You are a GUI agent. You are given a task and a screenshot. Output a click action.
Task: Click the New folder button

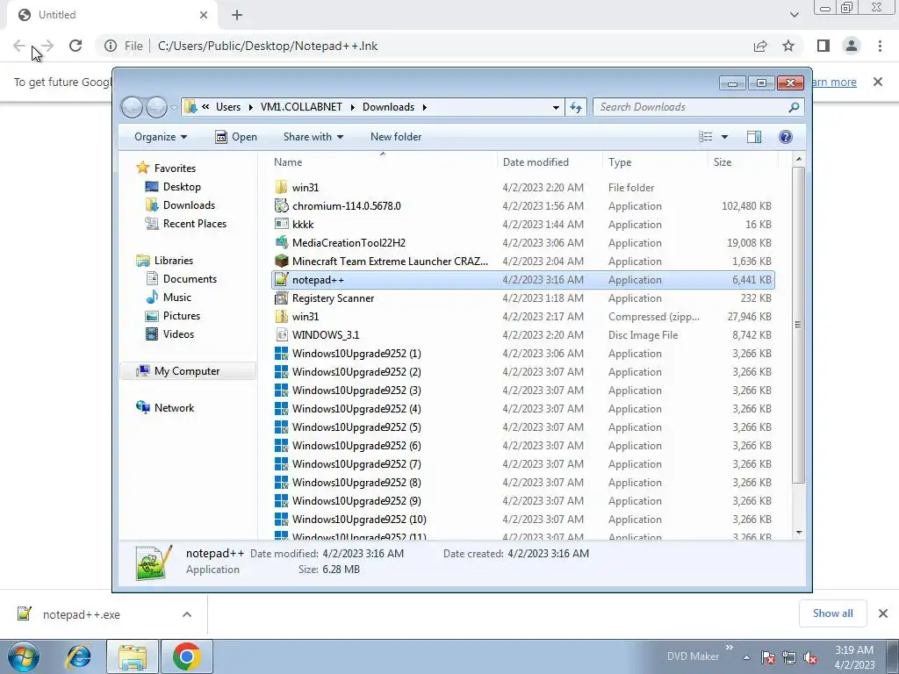click(x=396, y=136)
